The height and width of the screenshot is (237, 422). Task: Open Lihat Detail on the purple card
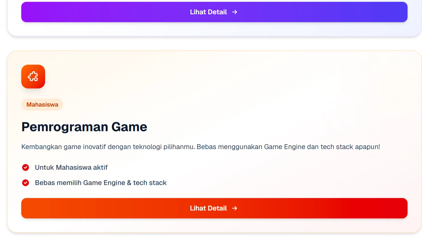click(x=214, y=12)
